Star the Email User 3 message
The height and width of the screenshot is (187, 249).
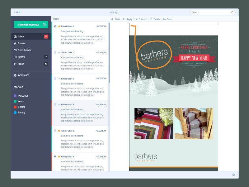(59, 79)
